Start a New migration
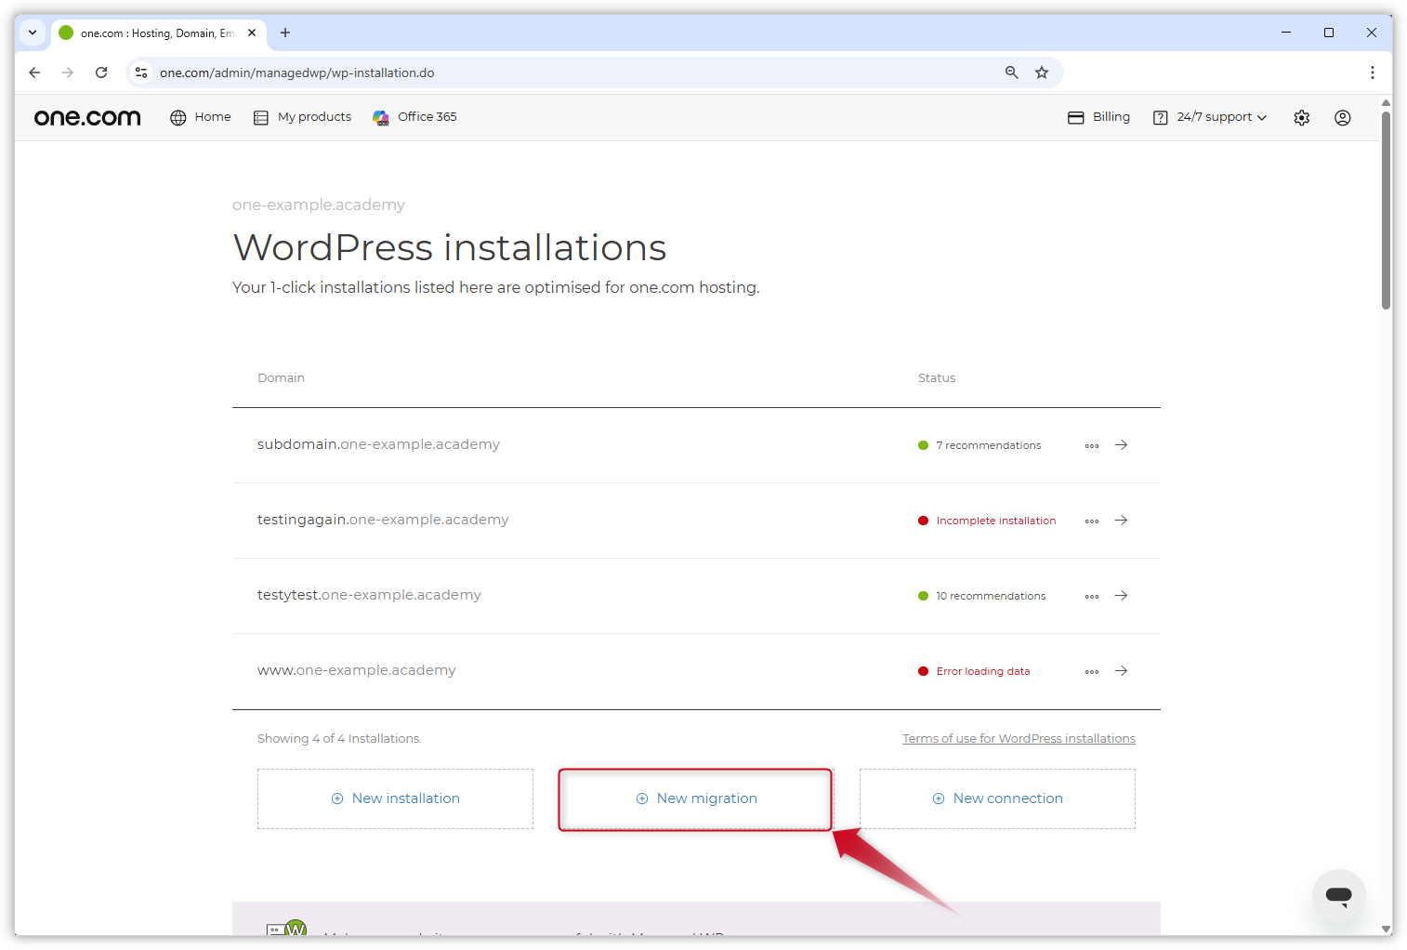Viewport: 1407px width, 950px height. (x=695, y=798)
